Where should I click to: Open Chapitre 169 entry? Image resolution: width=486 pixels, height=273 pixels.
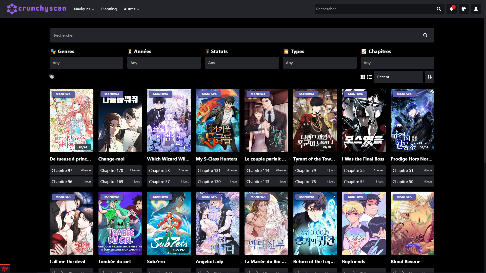tap(120, 181)
